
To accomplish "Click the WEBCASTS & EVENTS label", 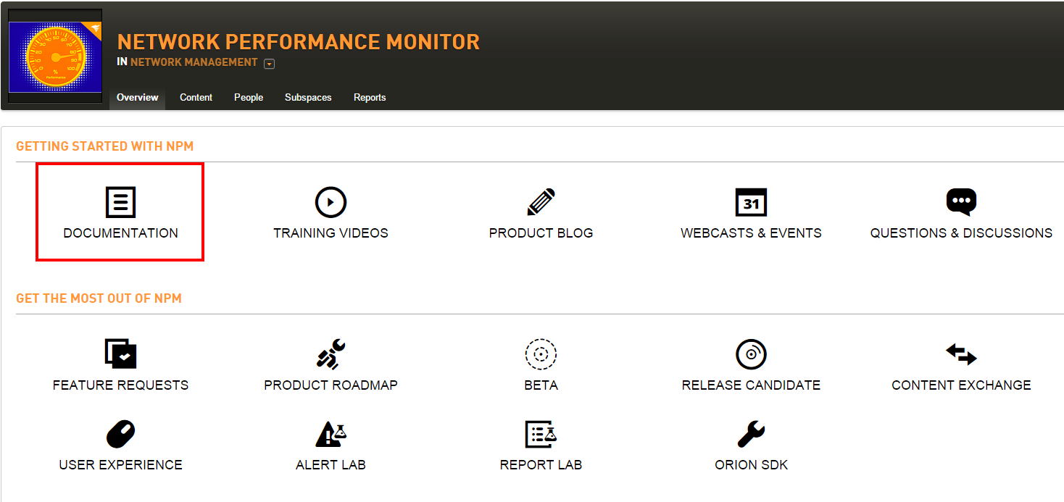I will [x=751, y=233].
